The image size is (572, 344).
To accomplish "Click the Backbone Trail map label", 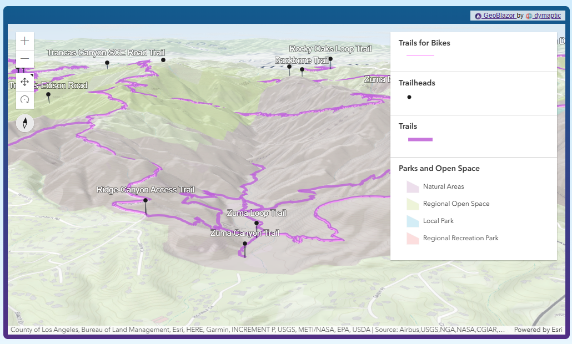I will pyautogui.click(x=302, y=60).
